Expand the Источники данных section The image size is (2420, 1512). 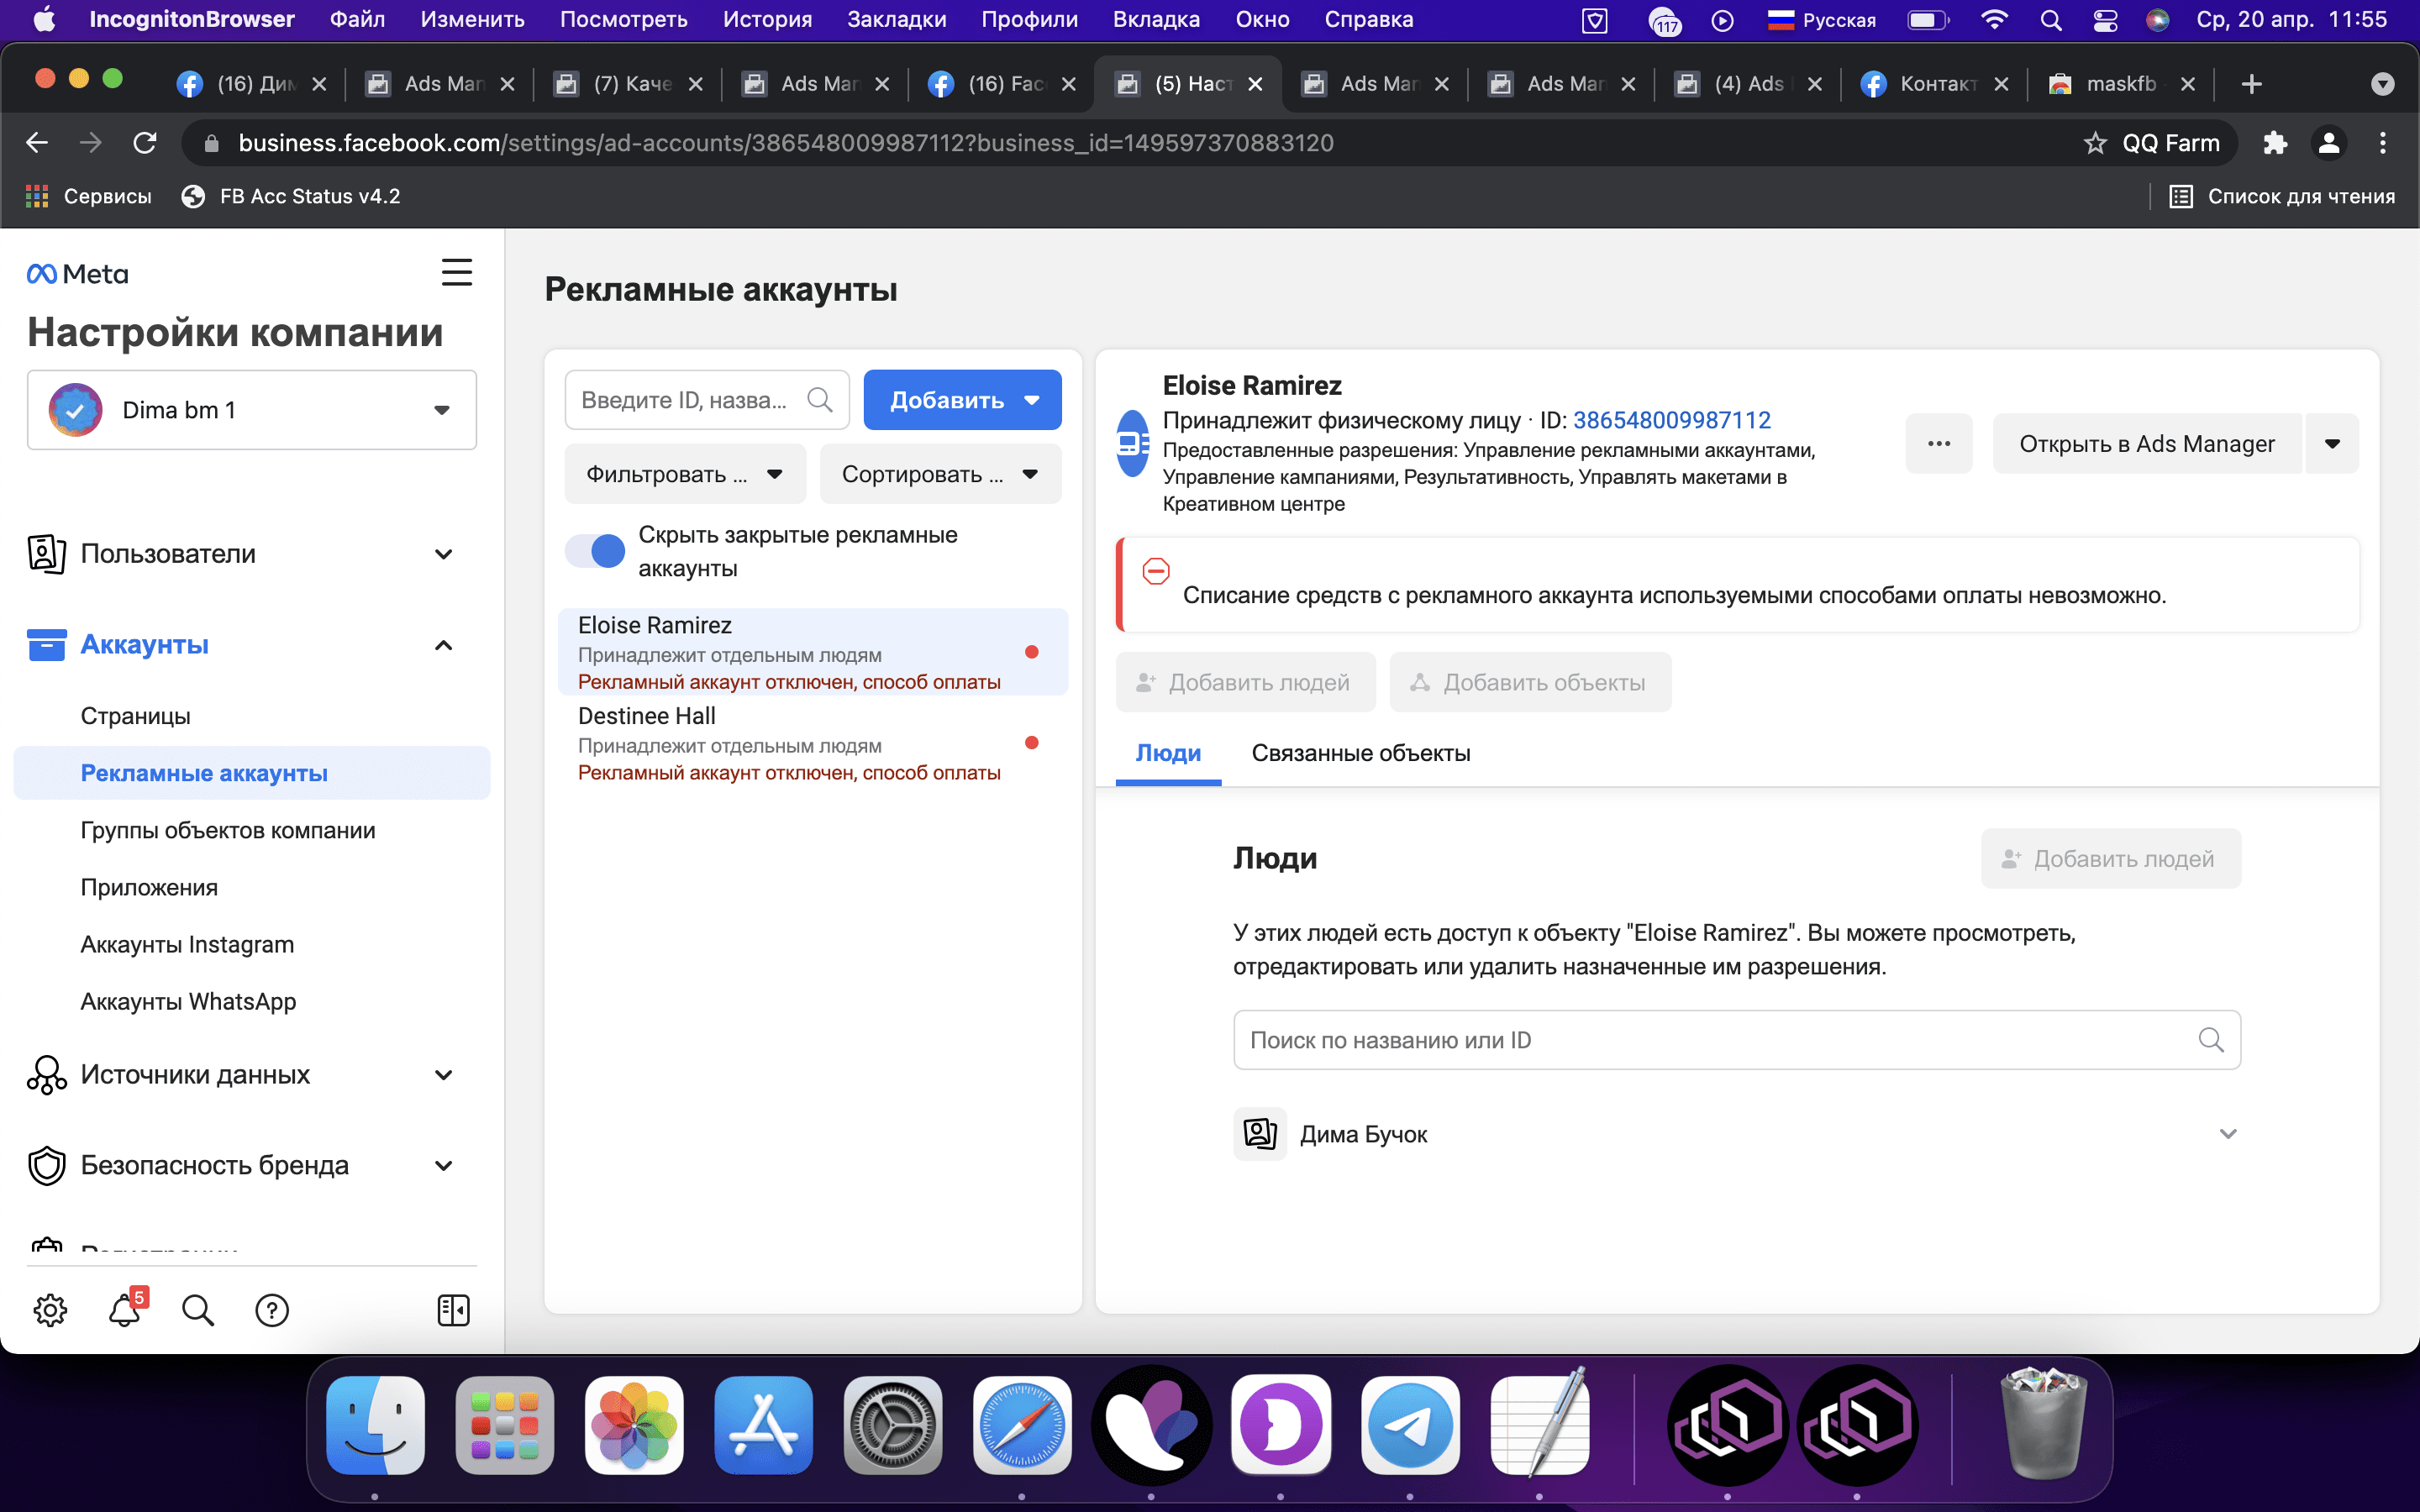click(x=444, y=1075)
